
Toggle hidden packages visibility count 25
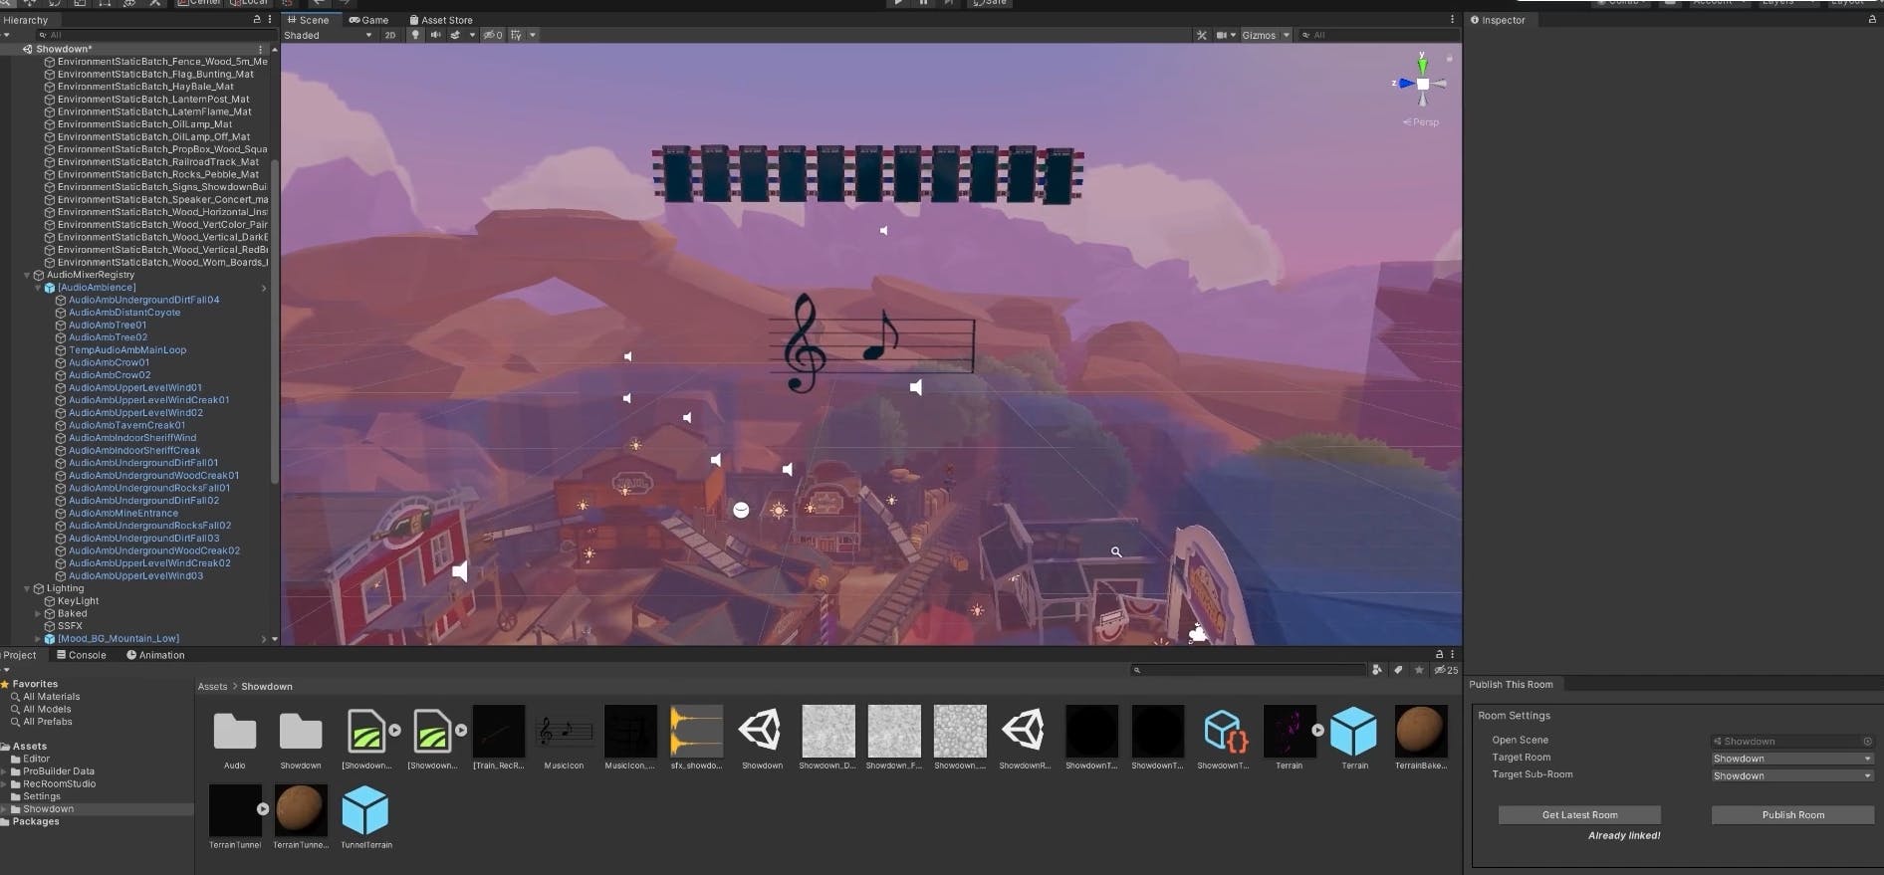tap(1446, 670)
